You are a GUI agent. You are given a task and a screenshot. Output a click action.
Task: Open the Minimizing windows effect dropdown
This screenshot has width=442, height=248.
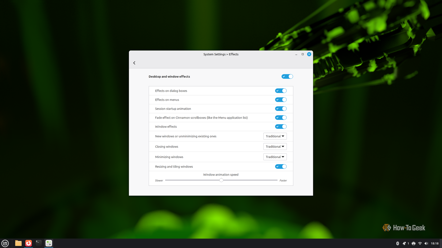coord(275,157)
